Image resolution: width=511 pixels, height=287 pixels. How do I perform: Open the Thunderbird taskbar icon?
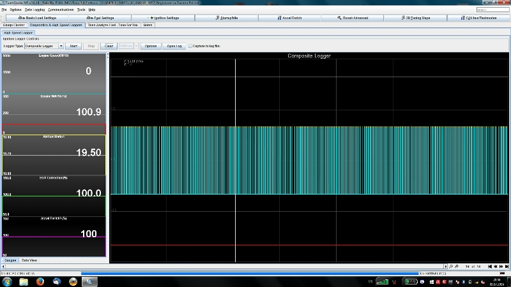57,282
